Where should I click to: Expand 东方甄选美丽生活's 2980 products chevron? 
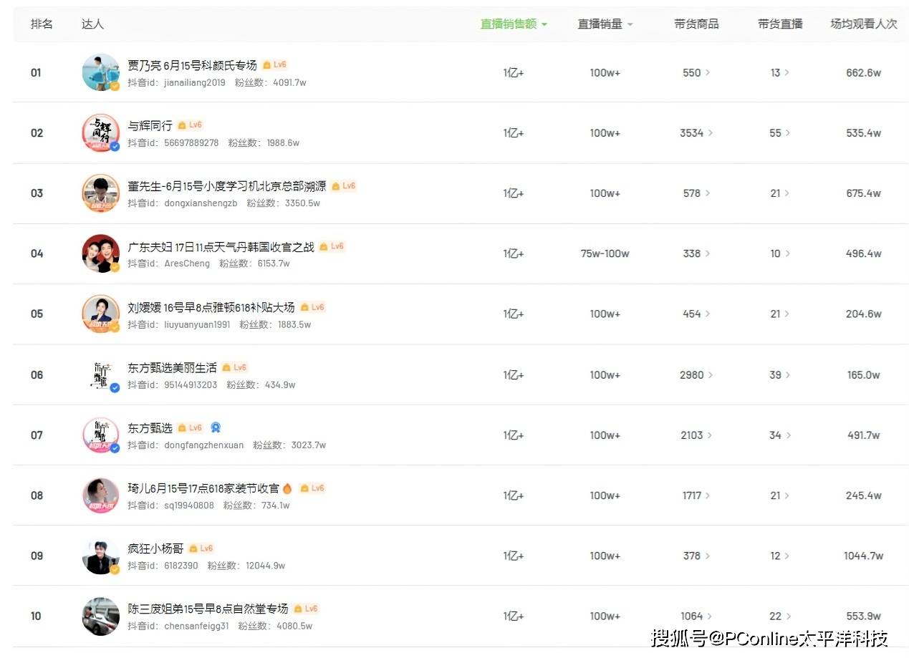pos(711,375)
